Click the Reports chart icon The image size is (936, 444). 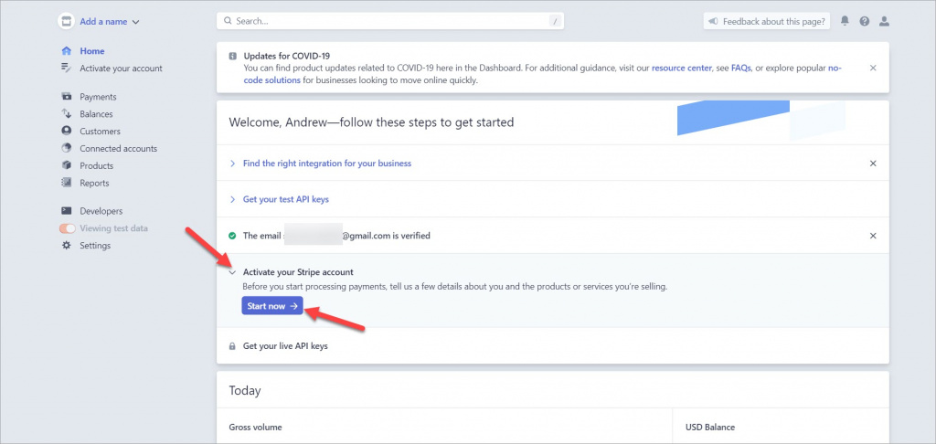coord(67,183)
